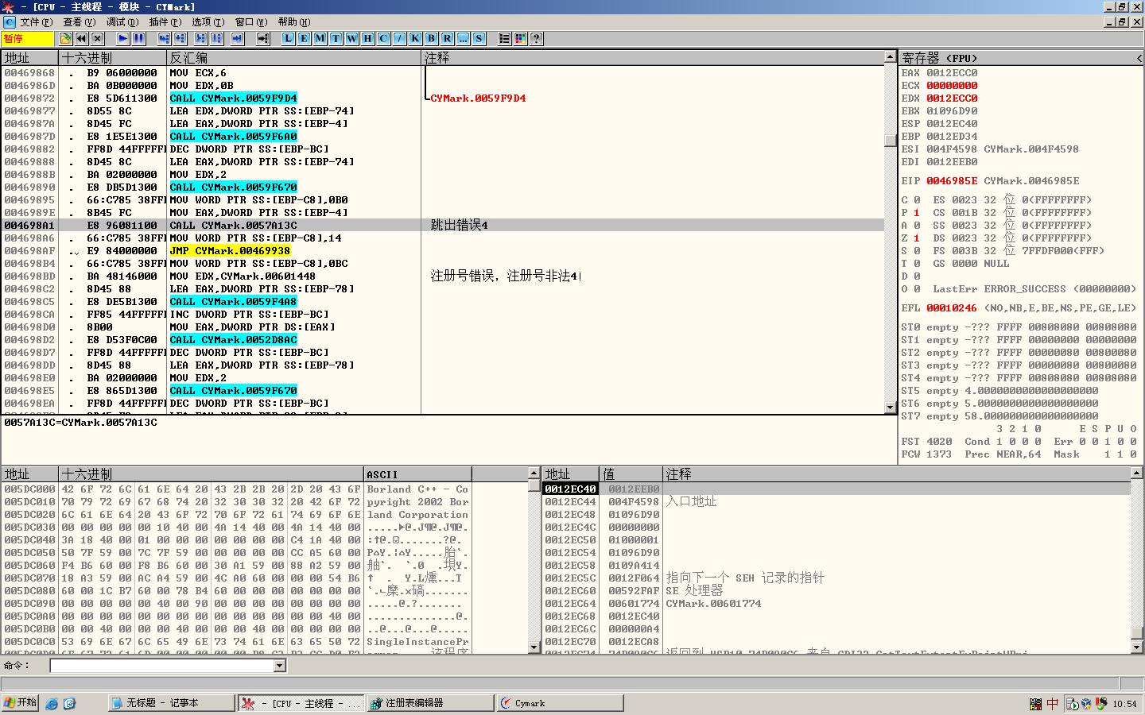This screenshot has height=715, width=1145.
Task: Click the Go to address icon
Action: (262, 38)
